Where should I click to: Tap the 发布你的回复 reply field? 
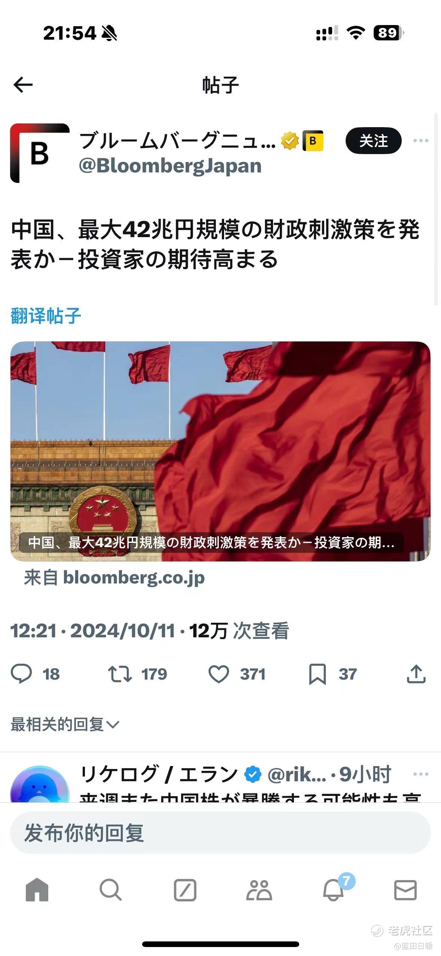(220, 833)
